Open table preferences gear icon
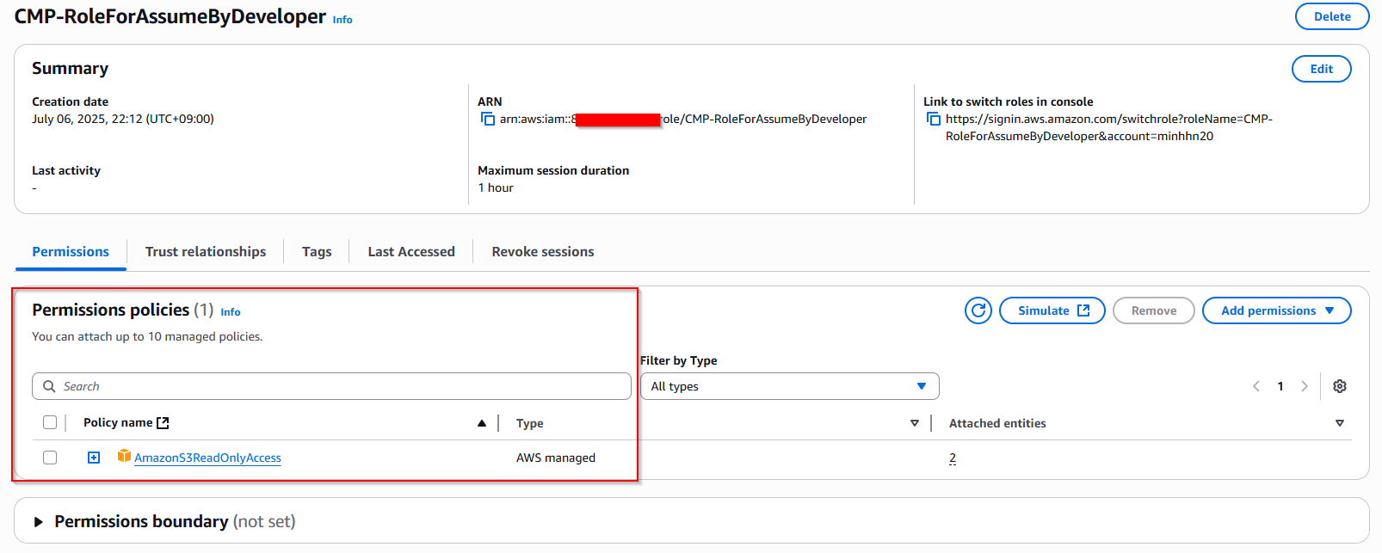This screenshot has height=553, width=1382. (x=1339, y=386)
